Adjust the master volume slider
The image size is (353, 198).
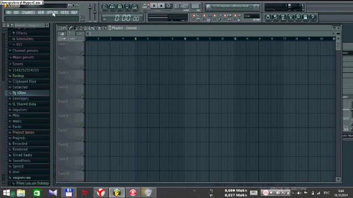tap(90, 12)
